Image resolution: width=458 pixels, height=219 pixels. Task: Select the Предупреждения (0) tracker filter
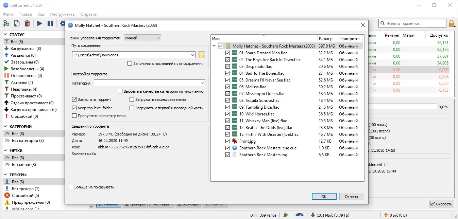click(x=31, y=202)
